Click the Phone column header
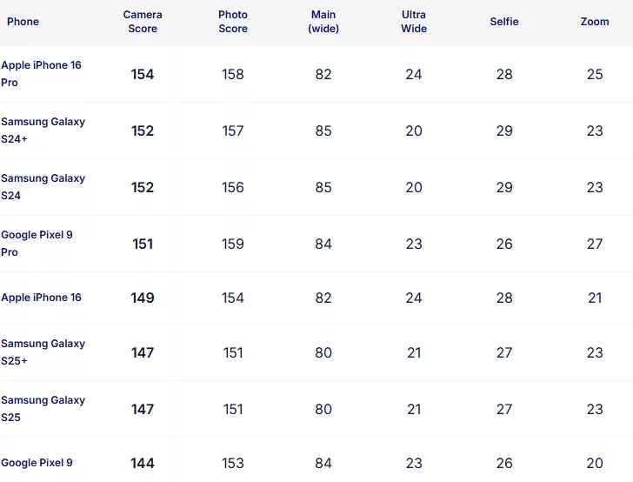 (x=23, y=22)
